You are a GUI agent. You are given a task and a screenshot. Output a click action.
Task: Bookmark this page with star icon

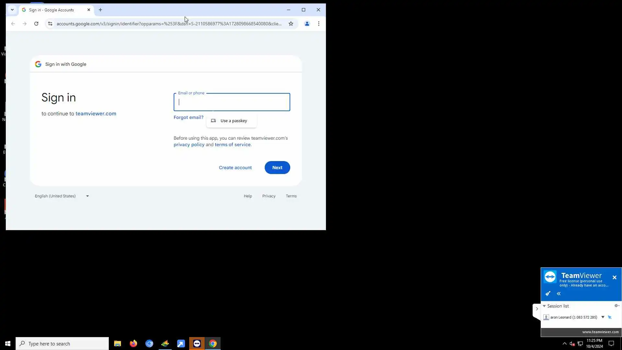[291, 24]
